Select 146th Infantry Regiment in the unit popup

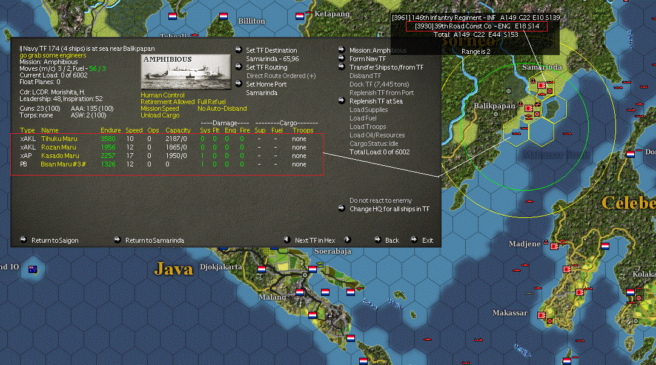pos(475,18)
